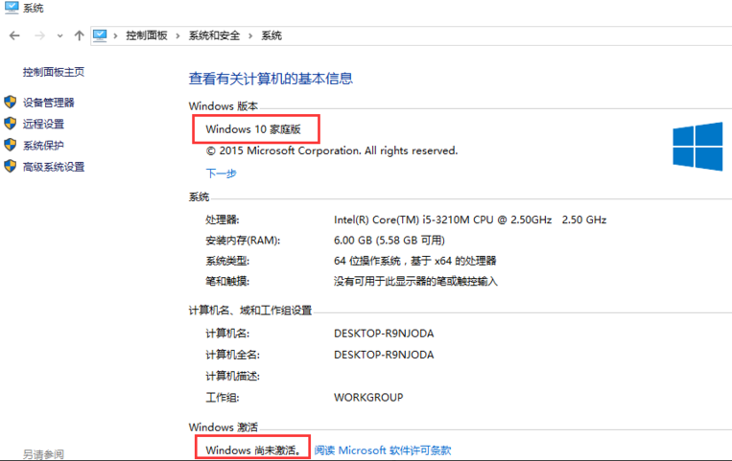
Task: Click the blue Windows logo
Action: tap(697, 146)
